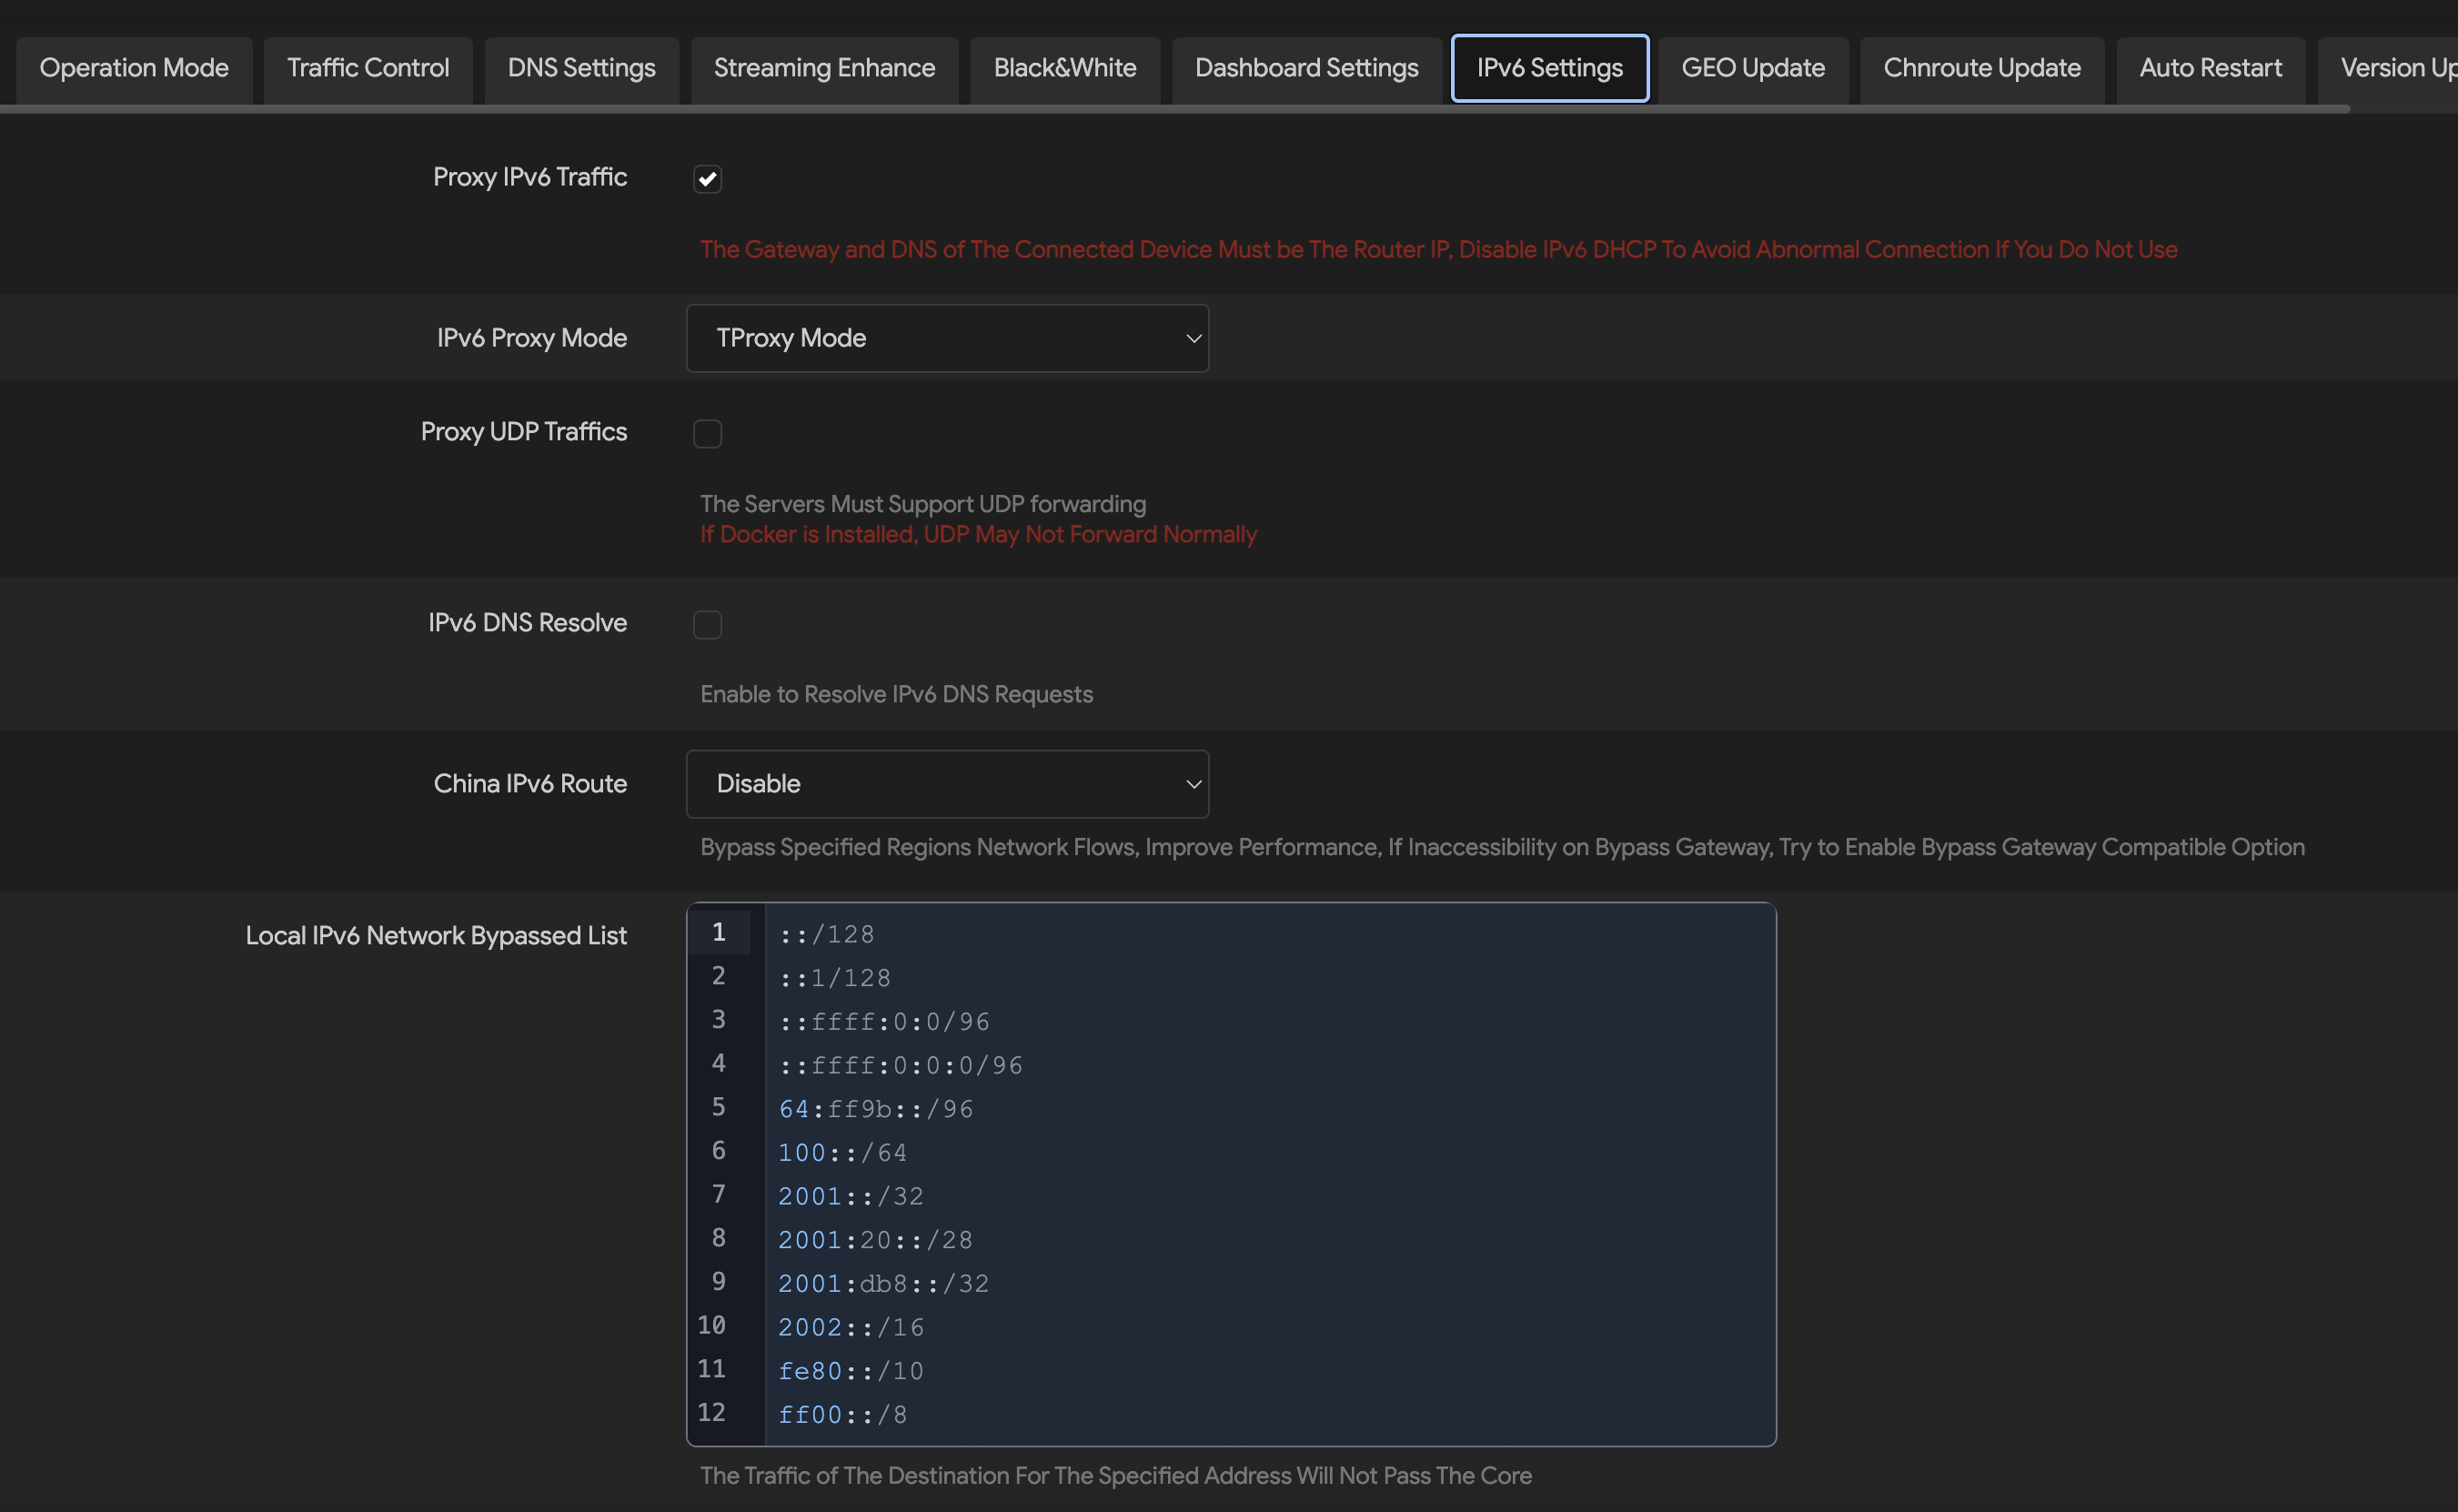This screenshot has width=2458, height=1512.
Task: Click the ff00::/8 entry
Action: coord(843,1415)
